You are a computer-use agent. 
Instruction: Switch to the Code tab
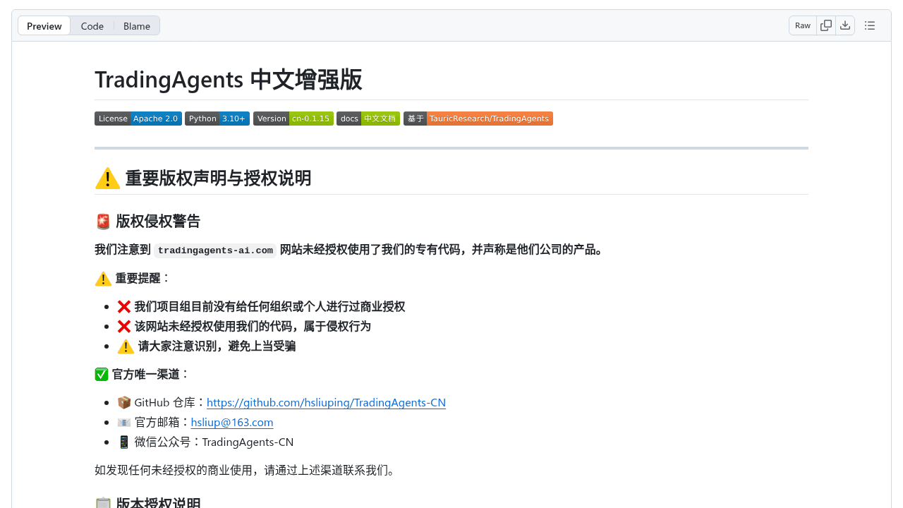[92, 25]
